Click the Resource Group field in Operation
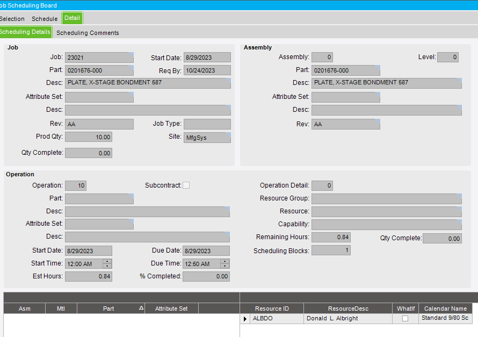This screenshot has width=478, height=337. [386, 198]
